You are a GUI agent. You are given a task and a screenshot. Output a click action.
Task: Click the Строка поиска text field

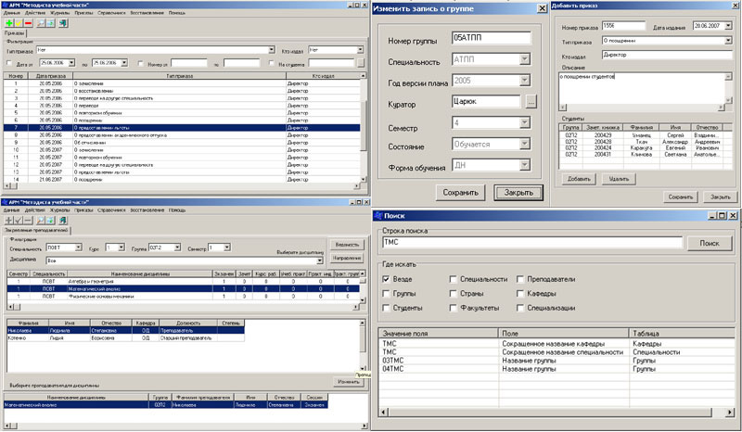pyautogui.click(x=531, y=243)
